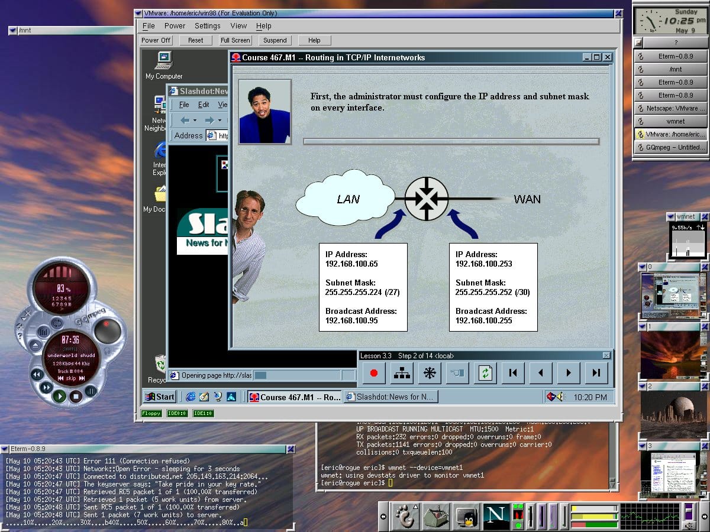Go to previous lesson step

(541, 373)
